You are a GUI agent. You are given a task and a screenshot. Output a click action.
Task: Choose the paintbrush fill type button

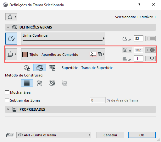tap(11, 54)
